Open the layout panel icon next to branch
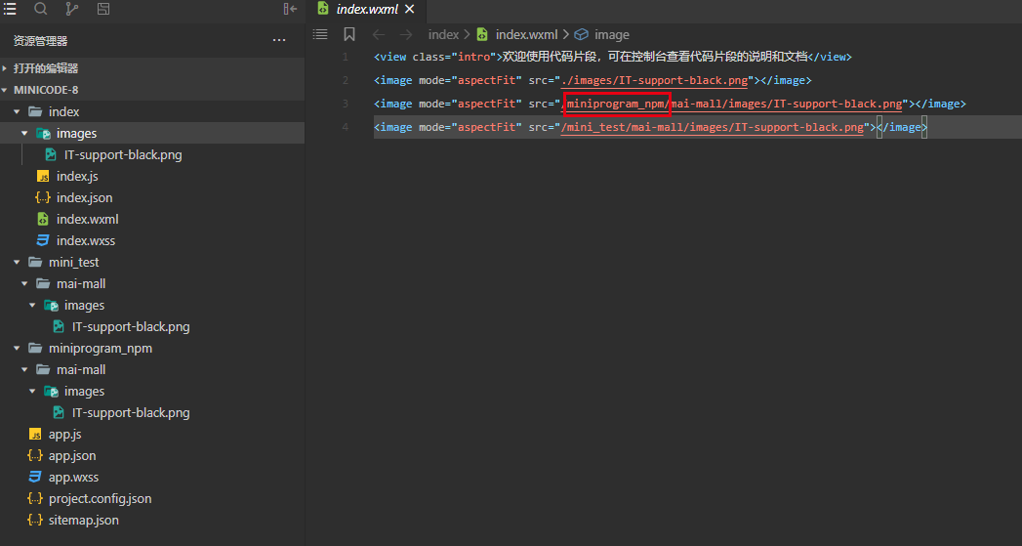Screen dimensions: 1022x546 coord(103,9)
